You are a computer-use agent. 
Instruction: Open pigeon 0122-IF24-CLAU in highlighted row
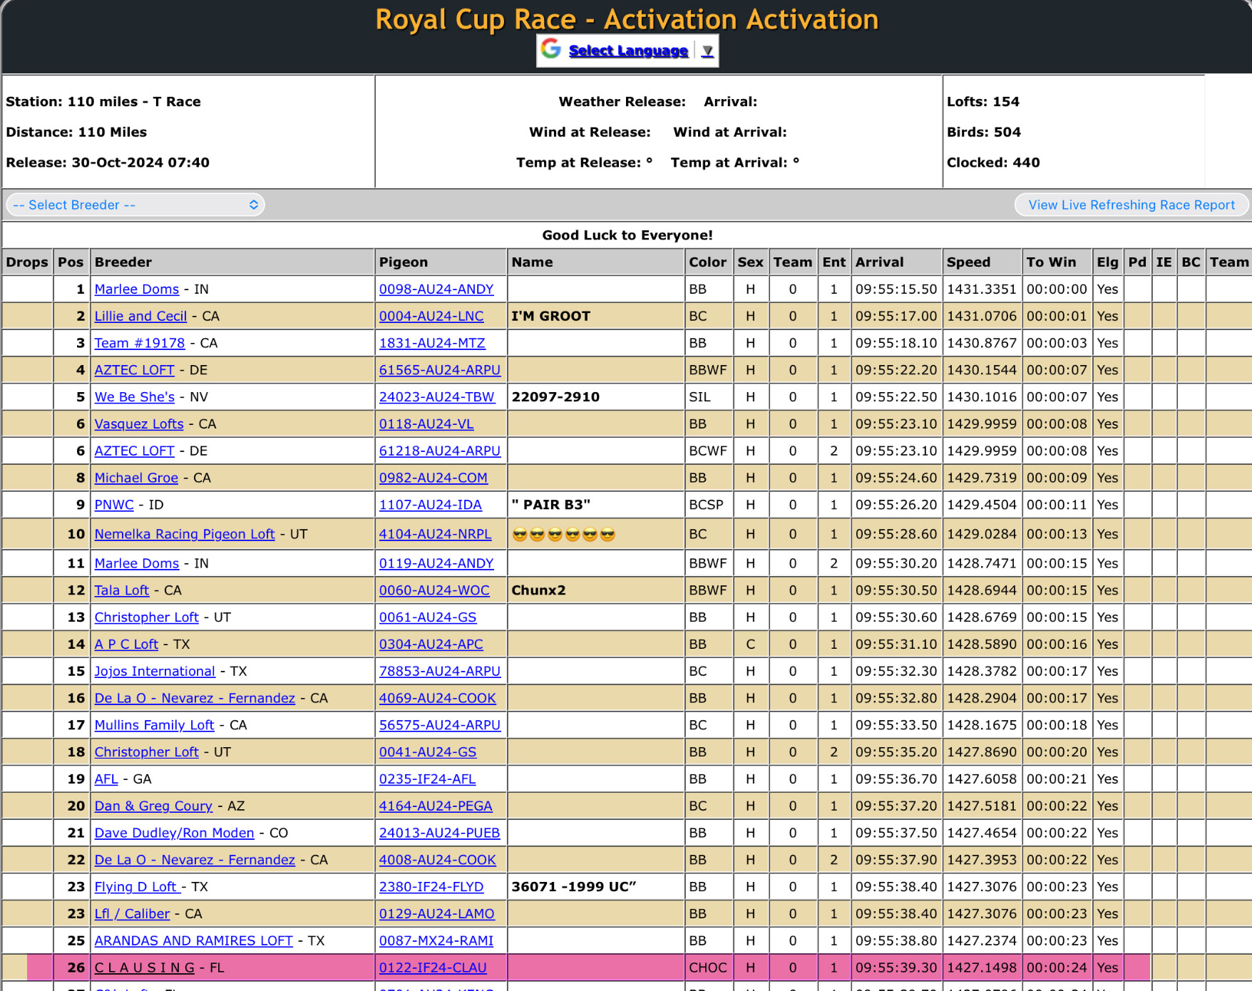coord(433,967)
